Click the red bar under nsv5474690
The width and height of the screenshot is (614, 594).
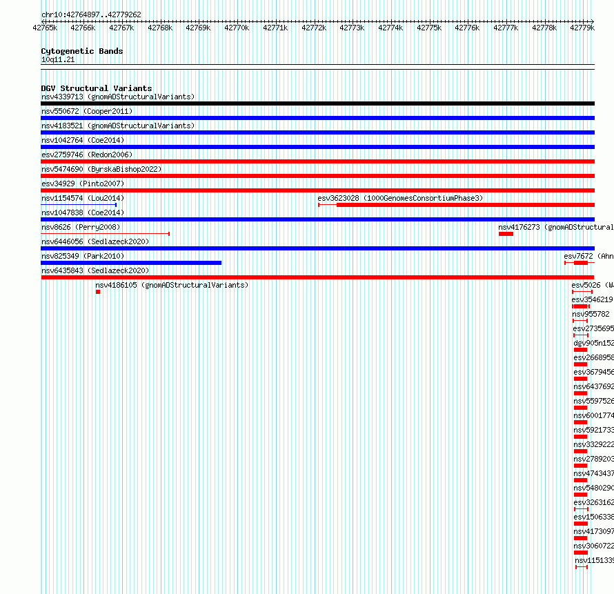point(317,176)
